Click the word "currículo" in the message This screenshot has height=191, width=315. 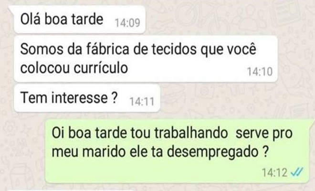click(101, 68)
